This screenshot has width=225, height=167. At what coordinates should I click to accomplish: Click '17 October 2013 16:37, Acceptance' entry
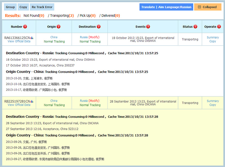40,66
